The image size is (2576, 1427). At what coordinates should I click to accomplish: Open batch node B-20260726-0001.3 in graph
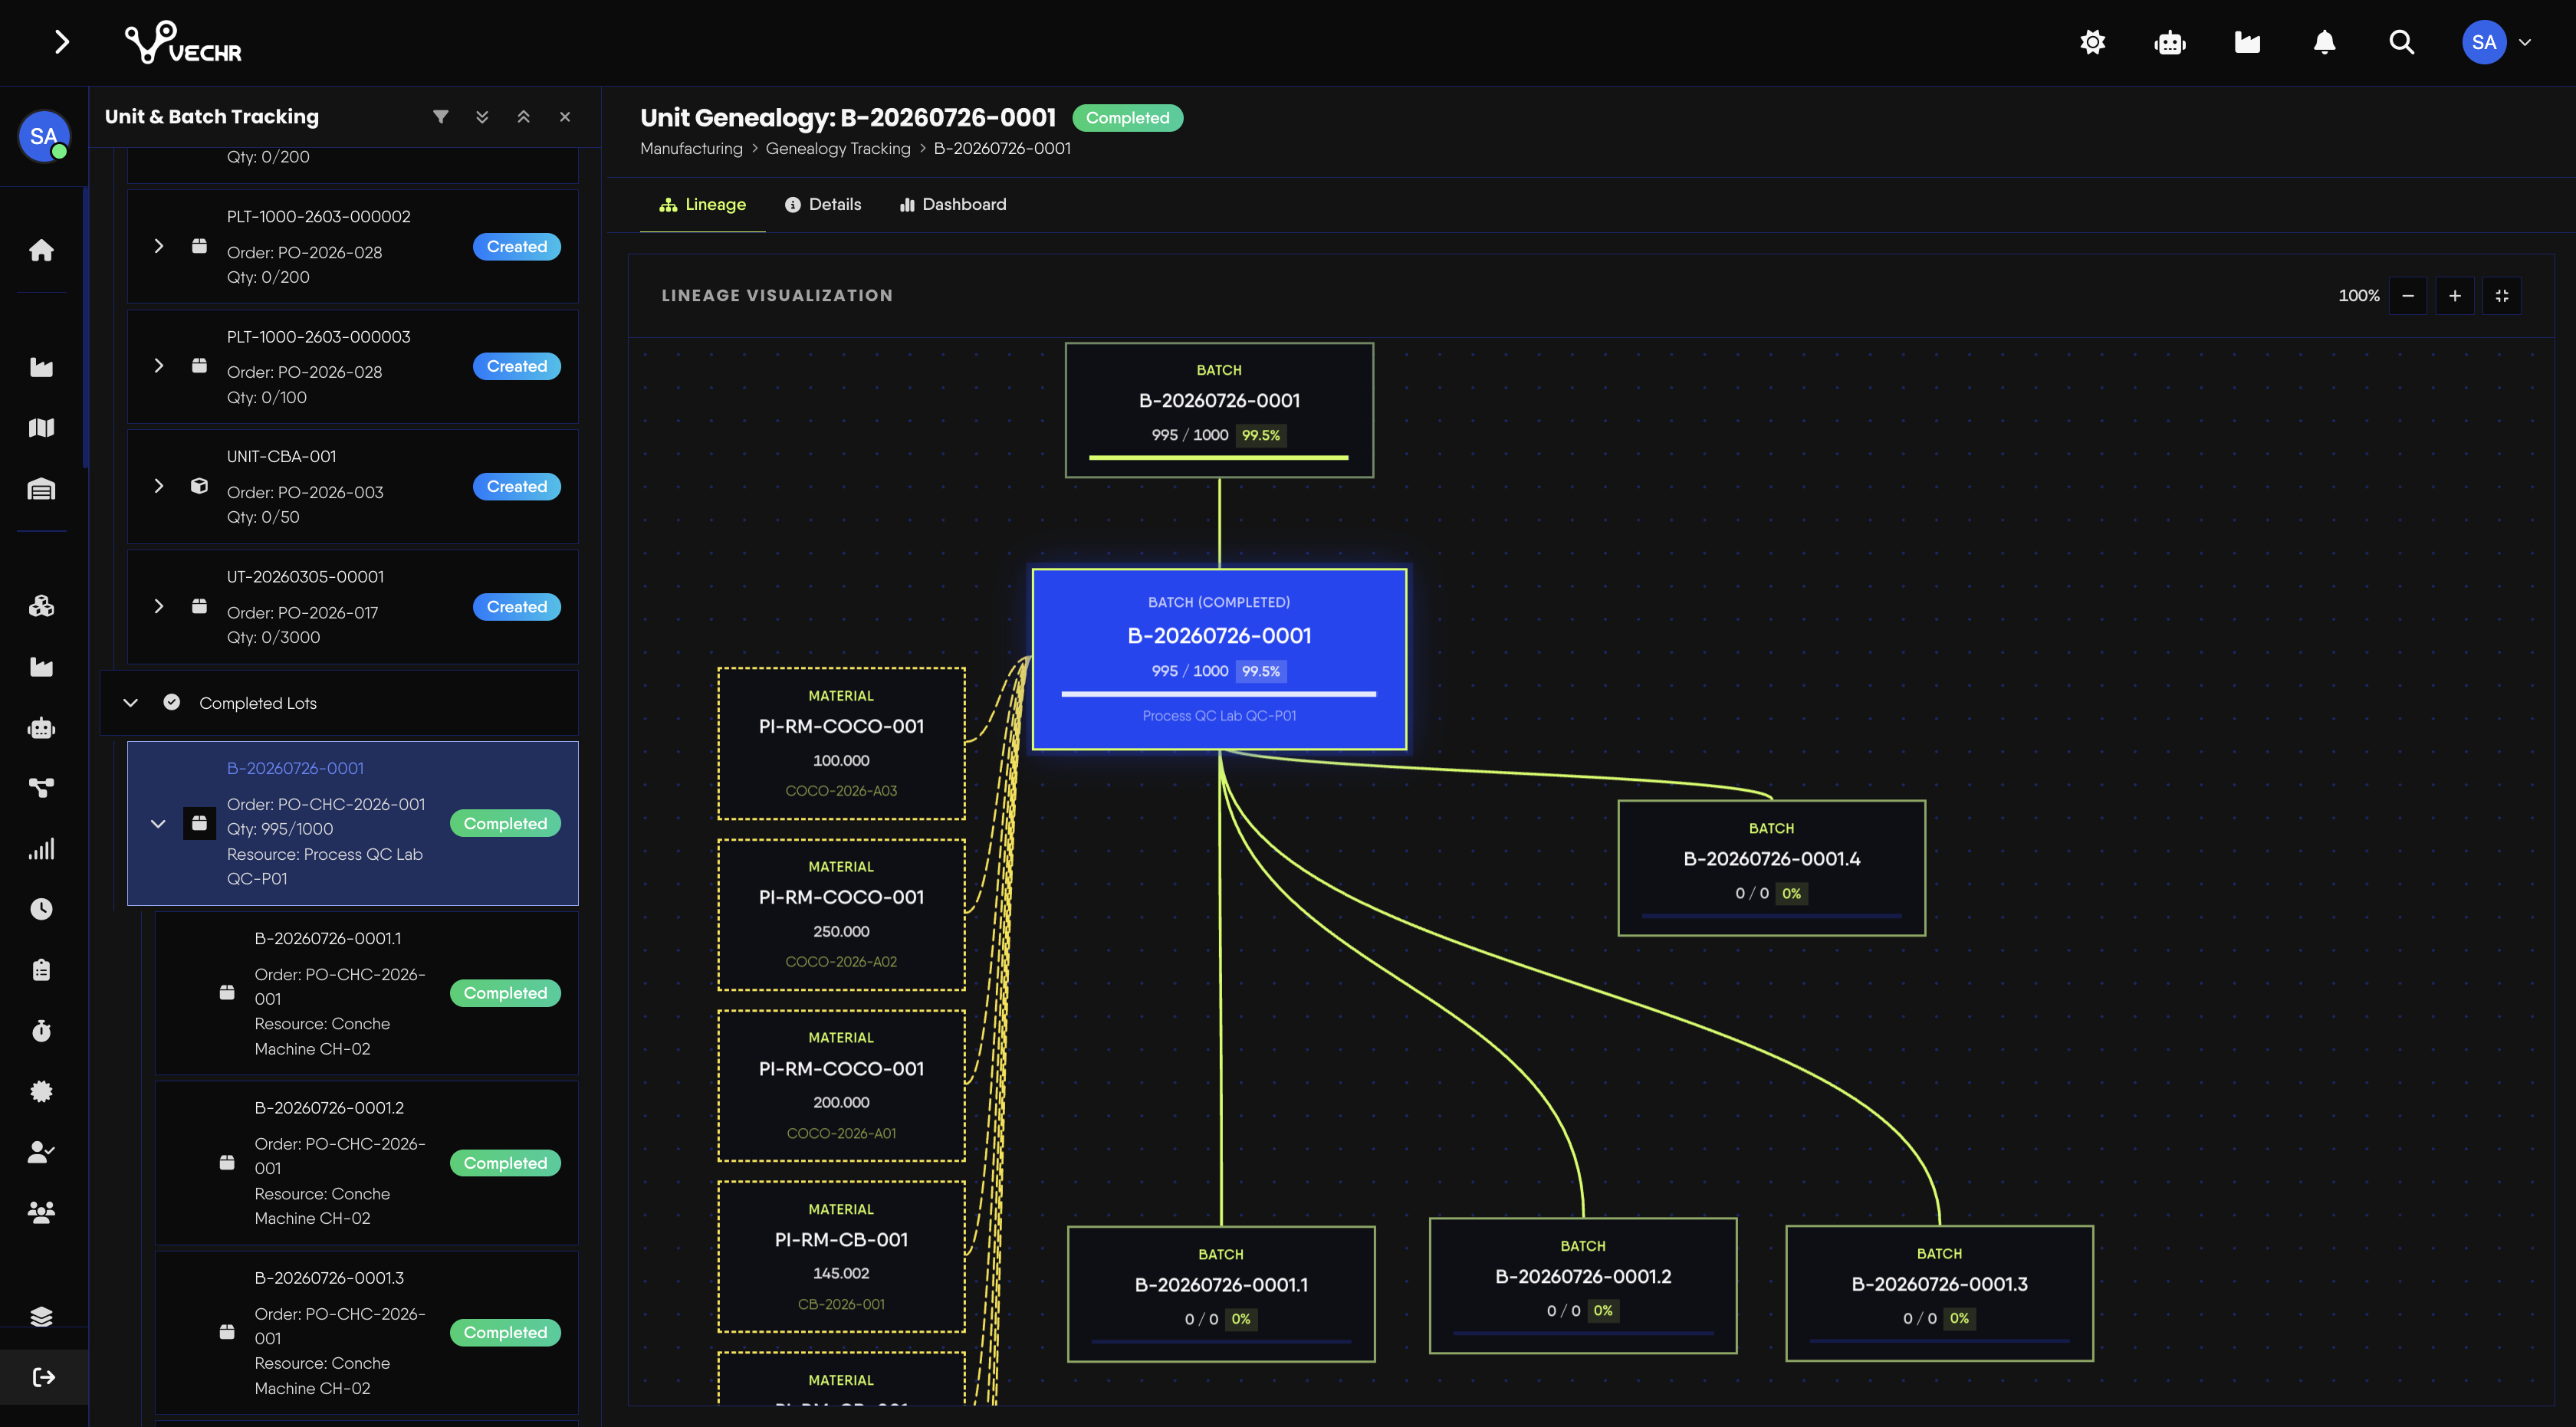[x=1939, y=1293]
